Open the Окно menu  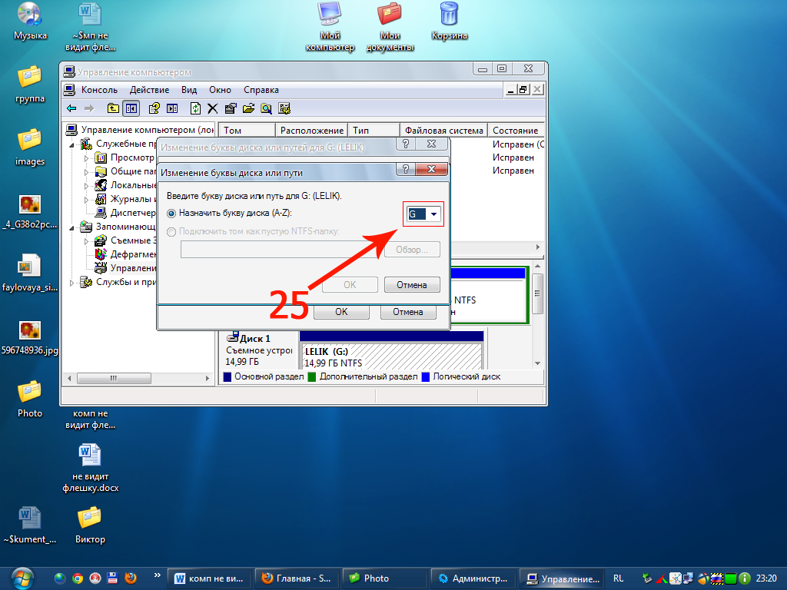[220, 90]
